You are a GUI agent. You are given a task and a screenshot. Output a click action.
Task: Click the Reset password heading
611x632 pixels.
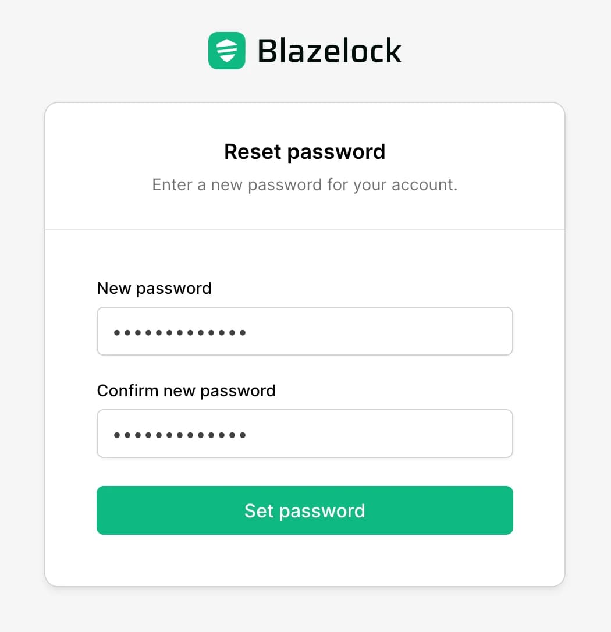point(305,151)
